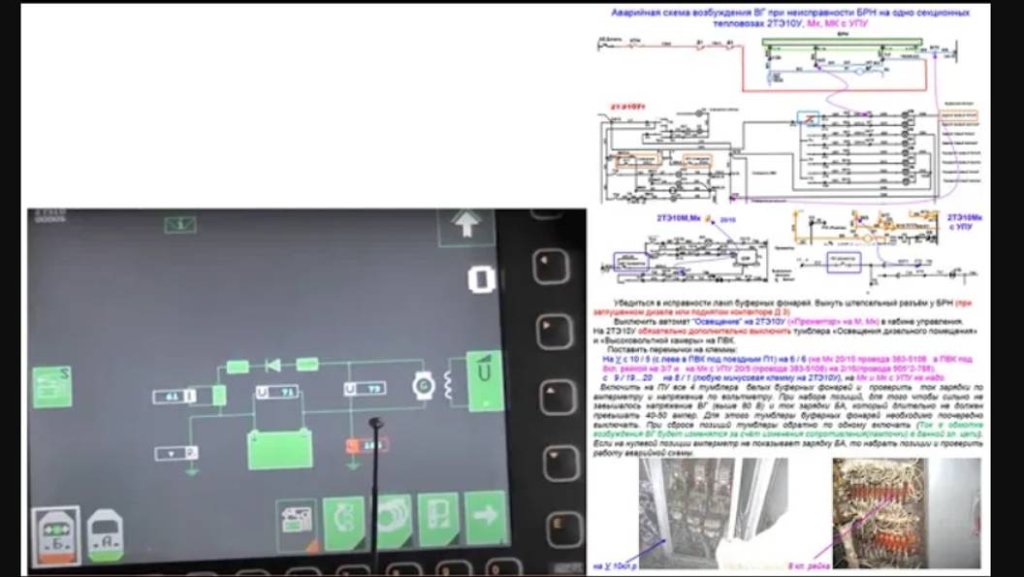
Task: Tap the green right-arrow next page button
Action: click(x=486, y=518)
